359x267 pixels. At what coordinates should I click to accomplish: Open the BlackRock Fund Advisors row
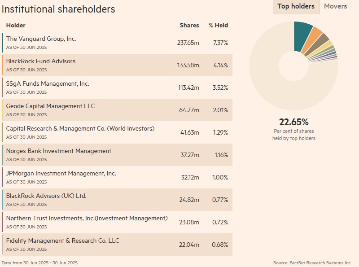click(x=41, y=61)
